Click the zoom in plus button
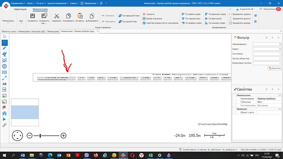The height and width of the screenshot is (159, 283). 63,136
